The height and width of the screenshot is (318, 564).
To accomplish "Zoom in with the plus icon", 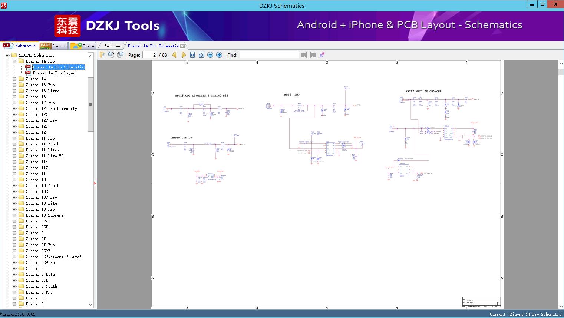I will pyautogui.click(x=219, y=55).
